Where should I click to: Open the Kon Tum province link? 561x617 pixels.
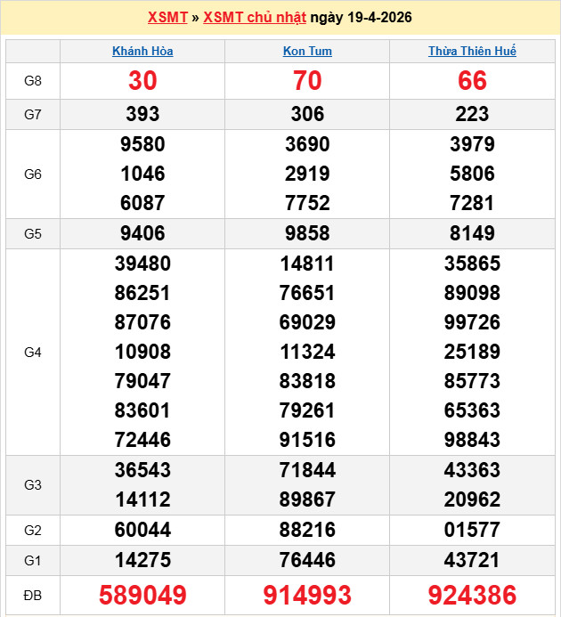[307, 51]
